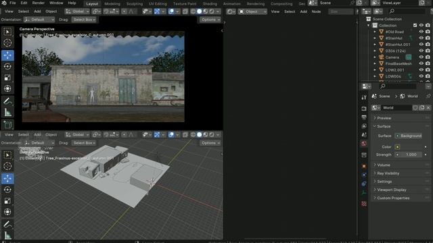Click the Blender logo menu icon
The image size is (433, 243).
click(x=4, y=3)
